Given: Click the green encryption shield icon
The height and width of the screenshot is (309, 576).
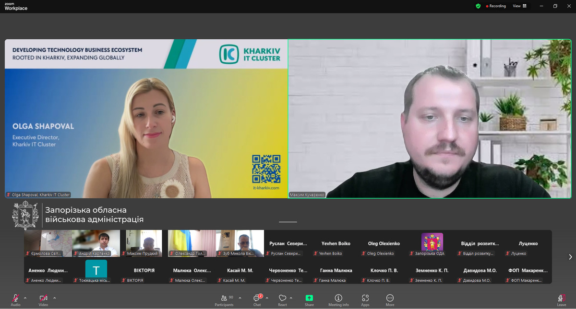Looking at the screenshot, I should 478,6.
